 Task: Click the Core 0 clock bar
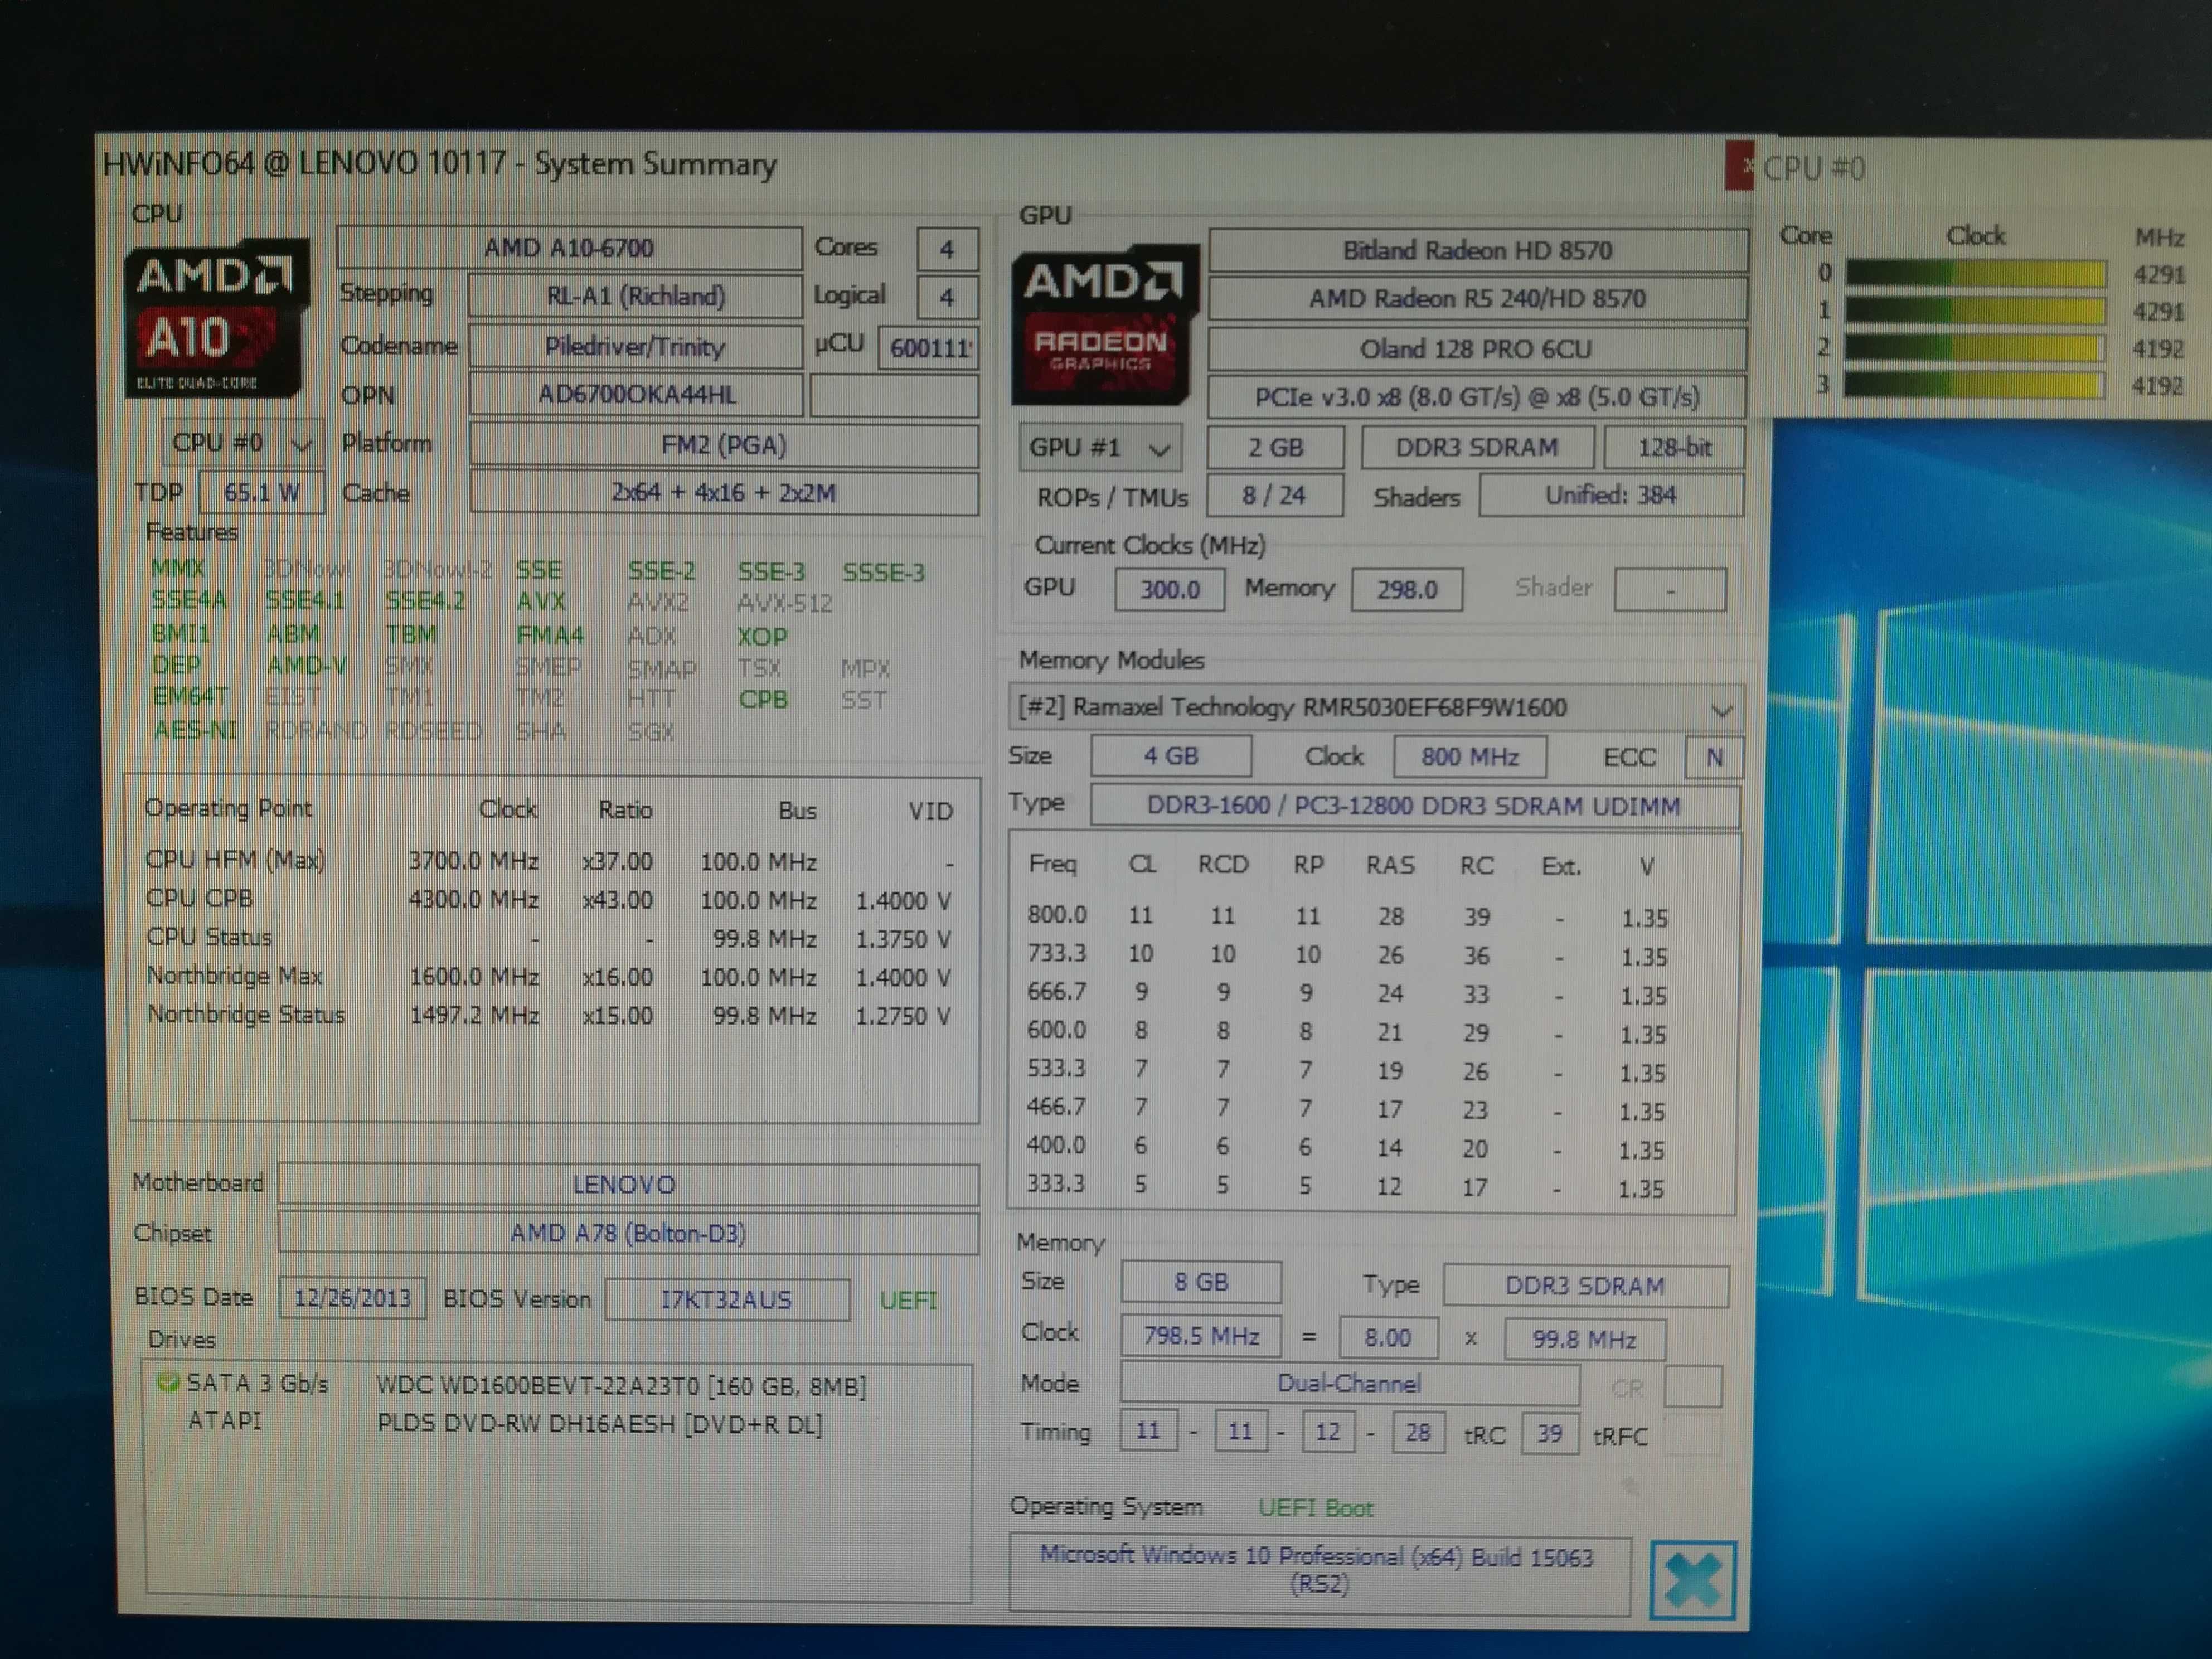point(1975,273)
